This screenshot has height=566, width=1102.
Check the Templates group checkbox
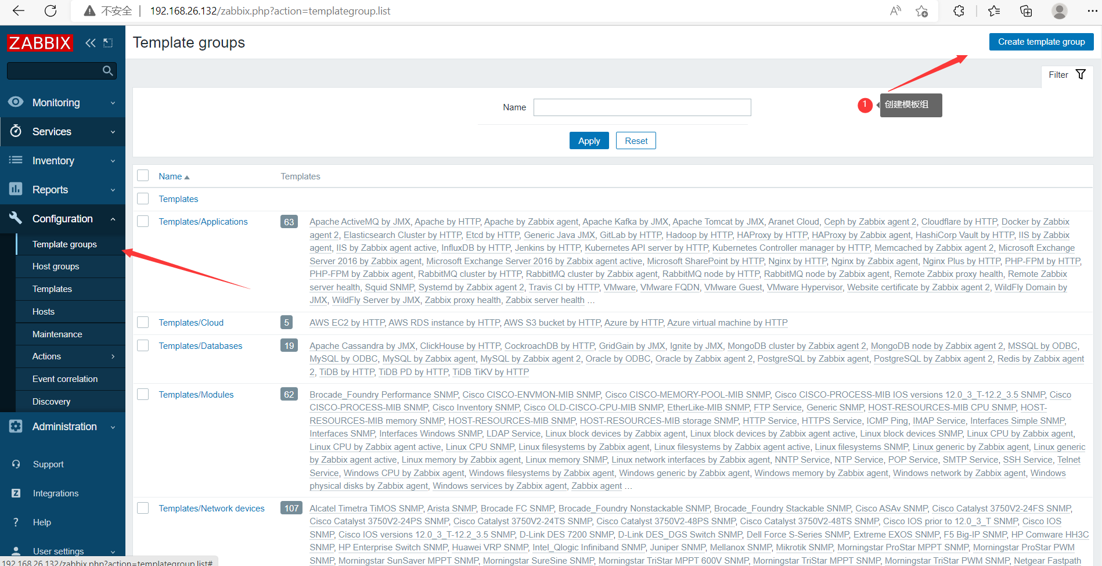143,199
